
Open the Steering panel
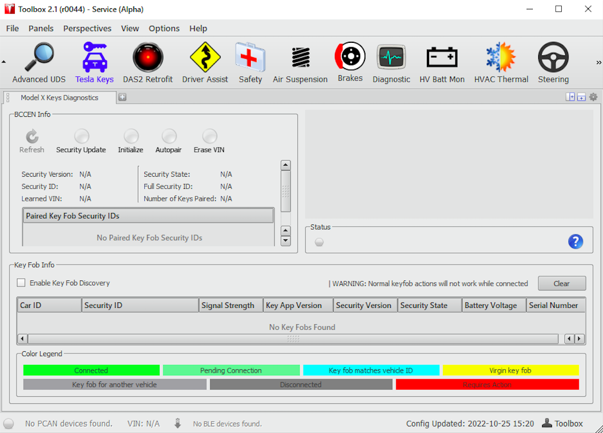(x=553, y=60)
